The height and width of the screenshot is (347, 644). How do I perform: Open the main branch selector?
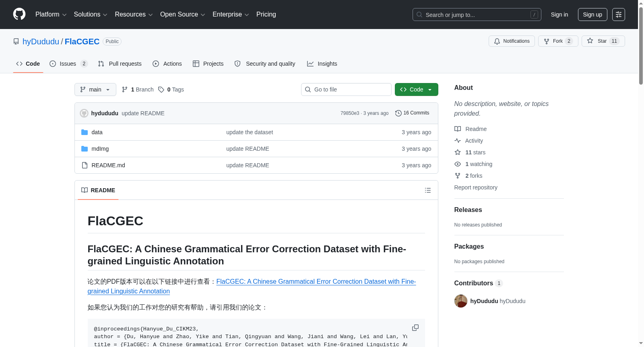pos(95,89)
